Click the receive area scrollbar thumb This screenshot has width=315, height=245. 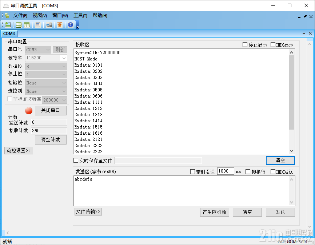(x=291, y=92)
